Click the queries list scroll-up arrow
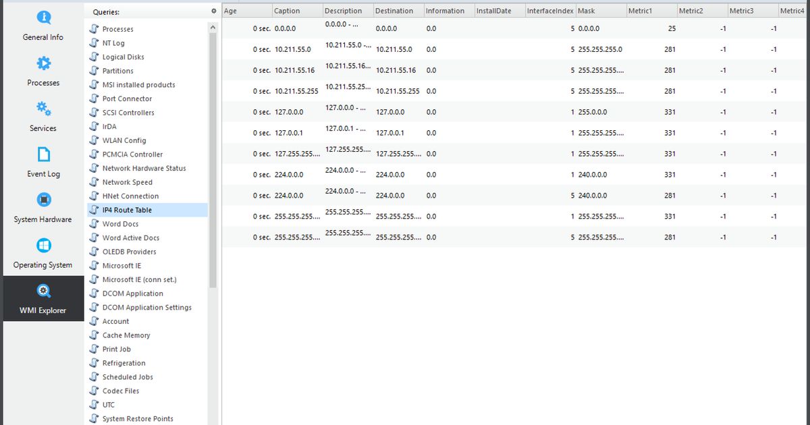Screen dimensions: 810x425 pos(213,26)
